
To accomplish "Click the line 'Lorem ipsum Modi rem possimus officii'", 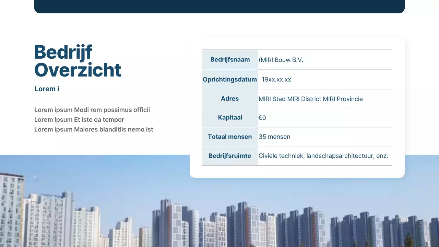I will 92,110.
